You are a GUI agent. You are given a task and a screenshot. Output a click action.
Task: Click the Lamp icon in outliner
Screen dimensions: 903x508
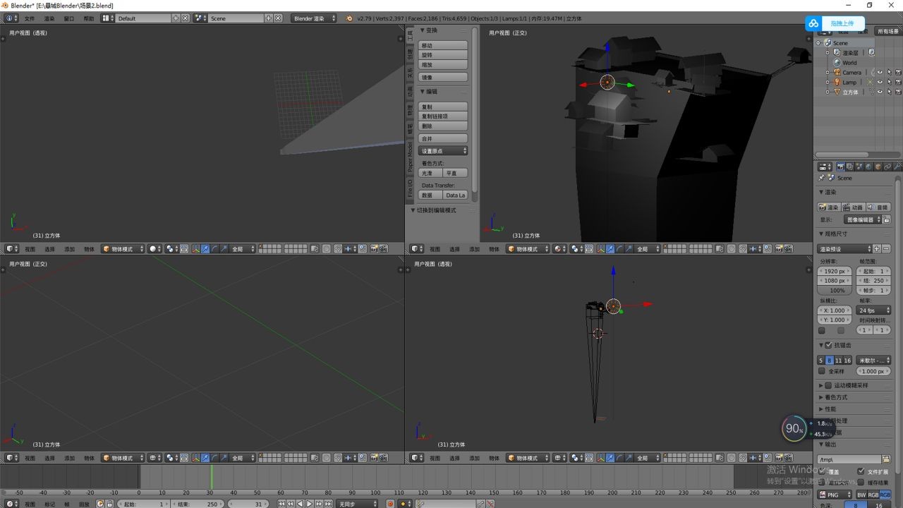[x=837, y=83]
